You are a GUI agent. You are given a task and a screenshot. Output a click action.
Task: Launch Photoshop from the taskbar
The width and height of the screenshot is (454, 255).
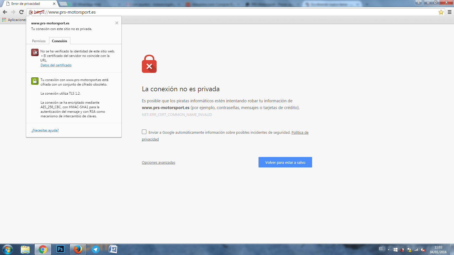tap(60, 249)
